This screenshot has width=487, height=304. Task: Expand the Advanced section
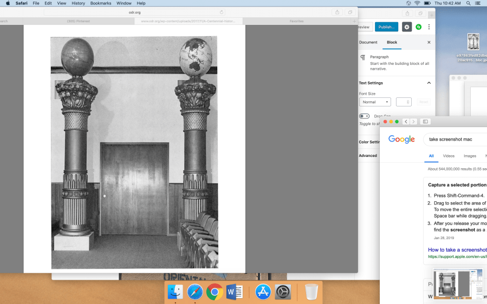pos(368,156)
